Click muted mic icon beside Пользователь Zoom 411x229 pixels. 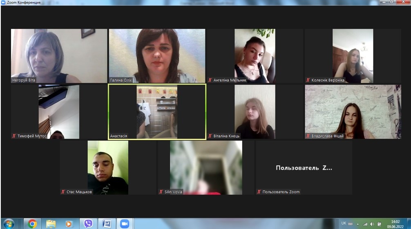point(259,192)
